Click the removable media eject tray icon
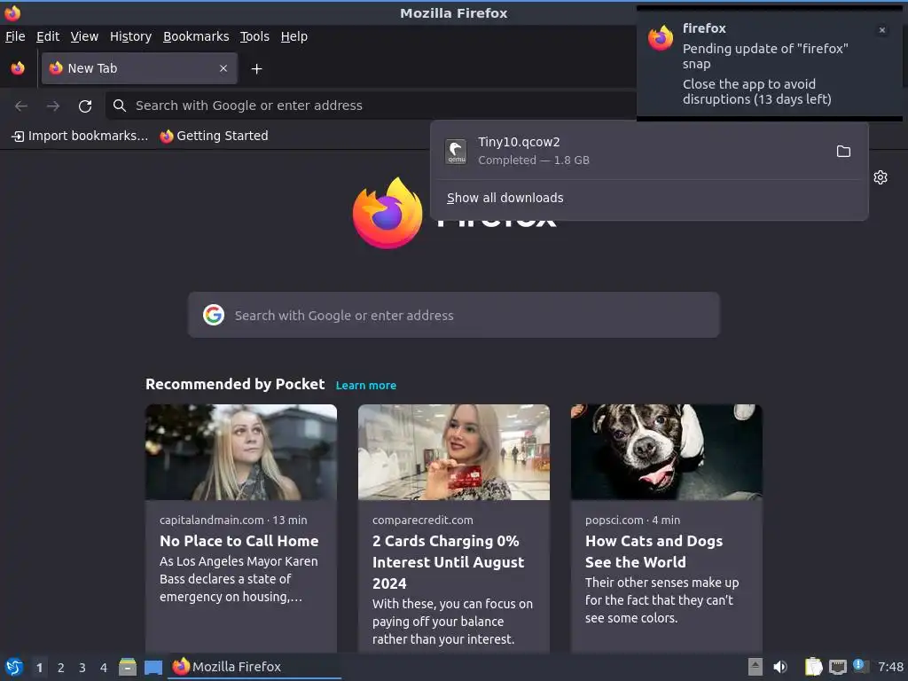 [755, 667]
